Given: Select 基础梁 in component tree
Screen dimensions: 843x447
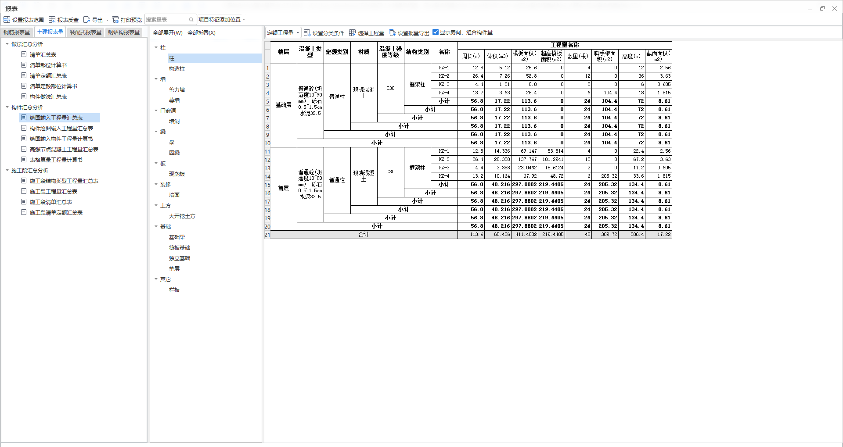Looking at the screenshot, I should (x=177, y=237).
